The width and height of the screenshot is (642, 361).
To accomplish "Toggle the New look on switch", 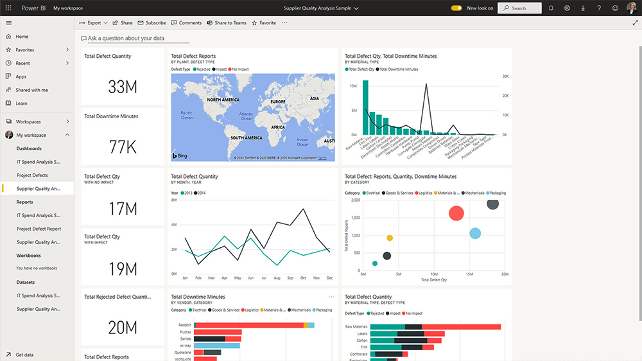I will tap(456, 8).
